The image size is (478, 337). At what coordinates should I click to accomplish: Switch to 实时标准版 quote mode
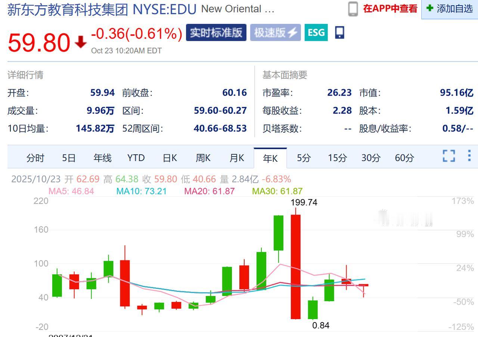coord(216,33)
